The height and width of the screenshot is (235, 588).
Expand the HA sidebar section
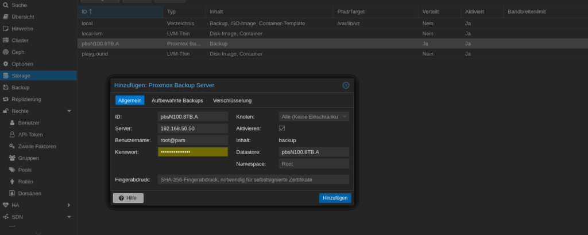[x=69, y=205]
